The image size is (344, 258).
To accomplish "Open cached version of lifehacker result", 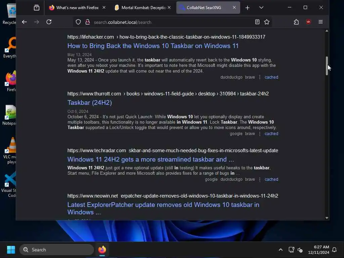I will tap(271, 77).
